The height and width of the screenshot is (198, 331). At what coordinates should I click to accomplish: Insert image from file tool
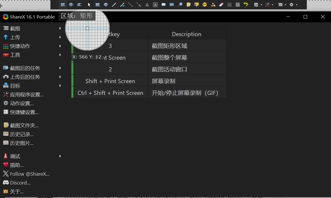coord(189,5)
